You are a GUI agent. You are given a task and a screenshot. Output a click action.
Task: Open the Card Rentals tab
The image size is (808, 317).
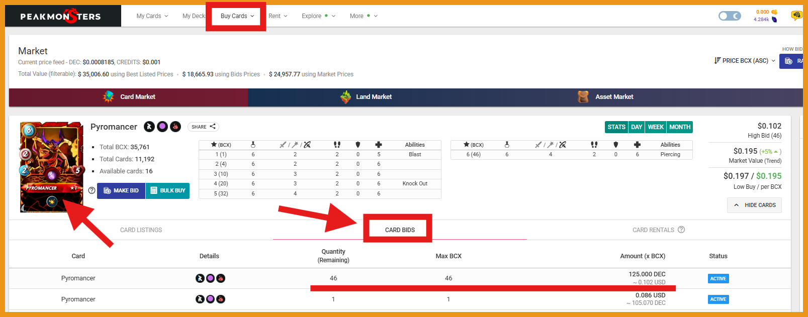point(653,230)
